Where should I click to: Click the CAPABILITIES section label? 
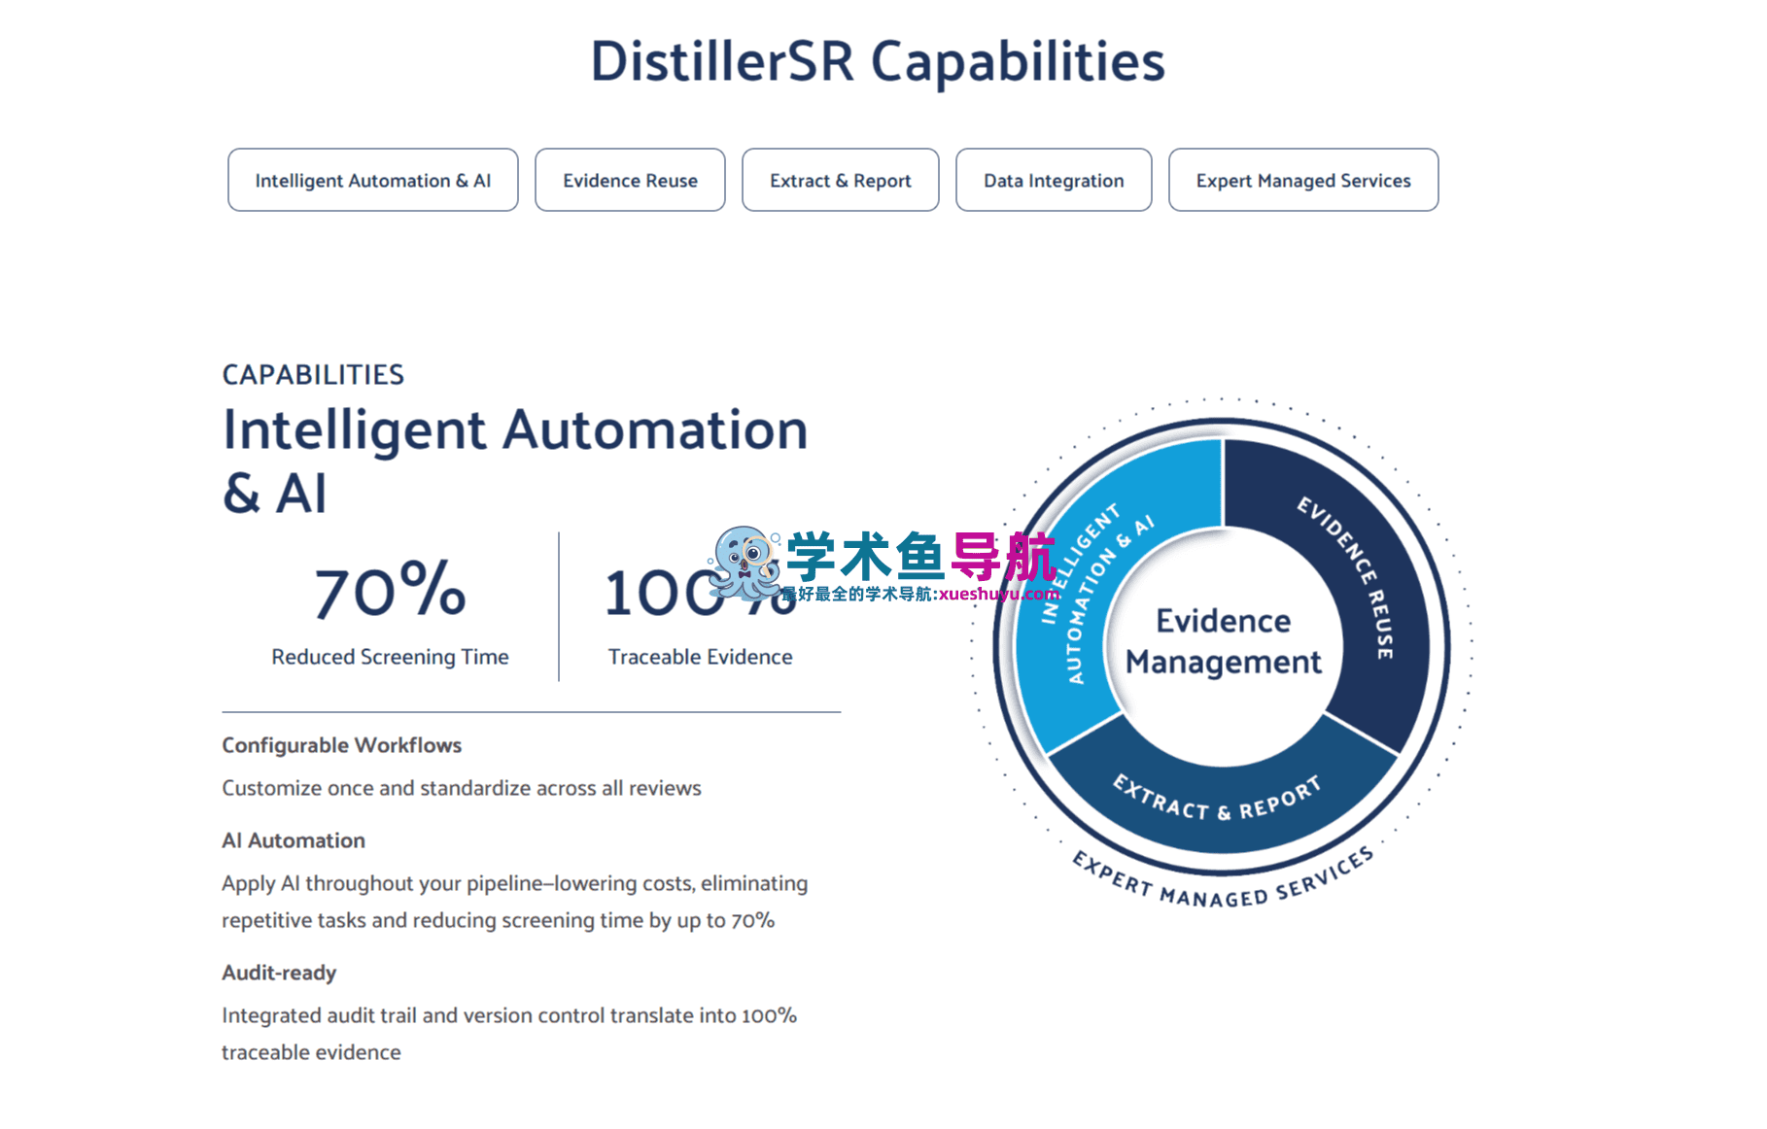click(313, 374)
